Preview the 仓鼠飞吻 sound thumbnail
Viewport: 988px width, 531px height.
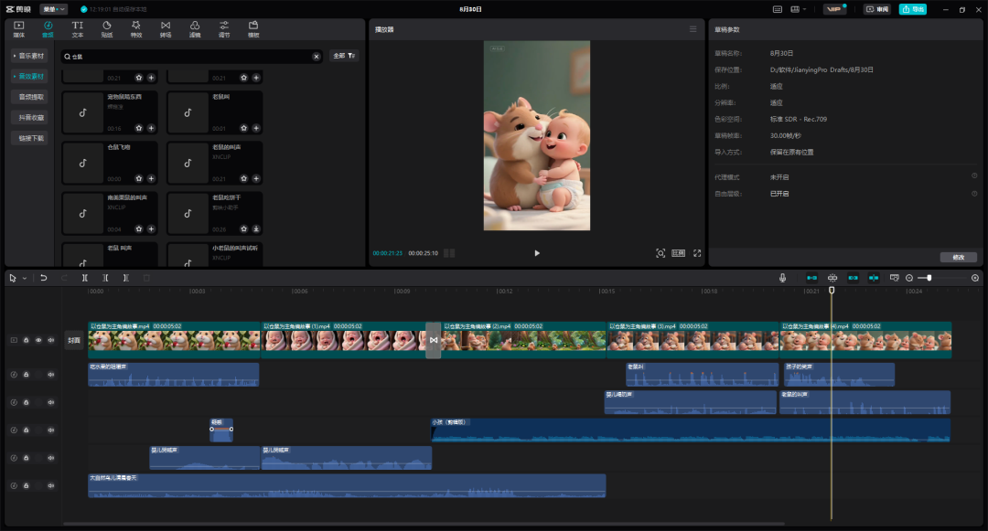82,163
